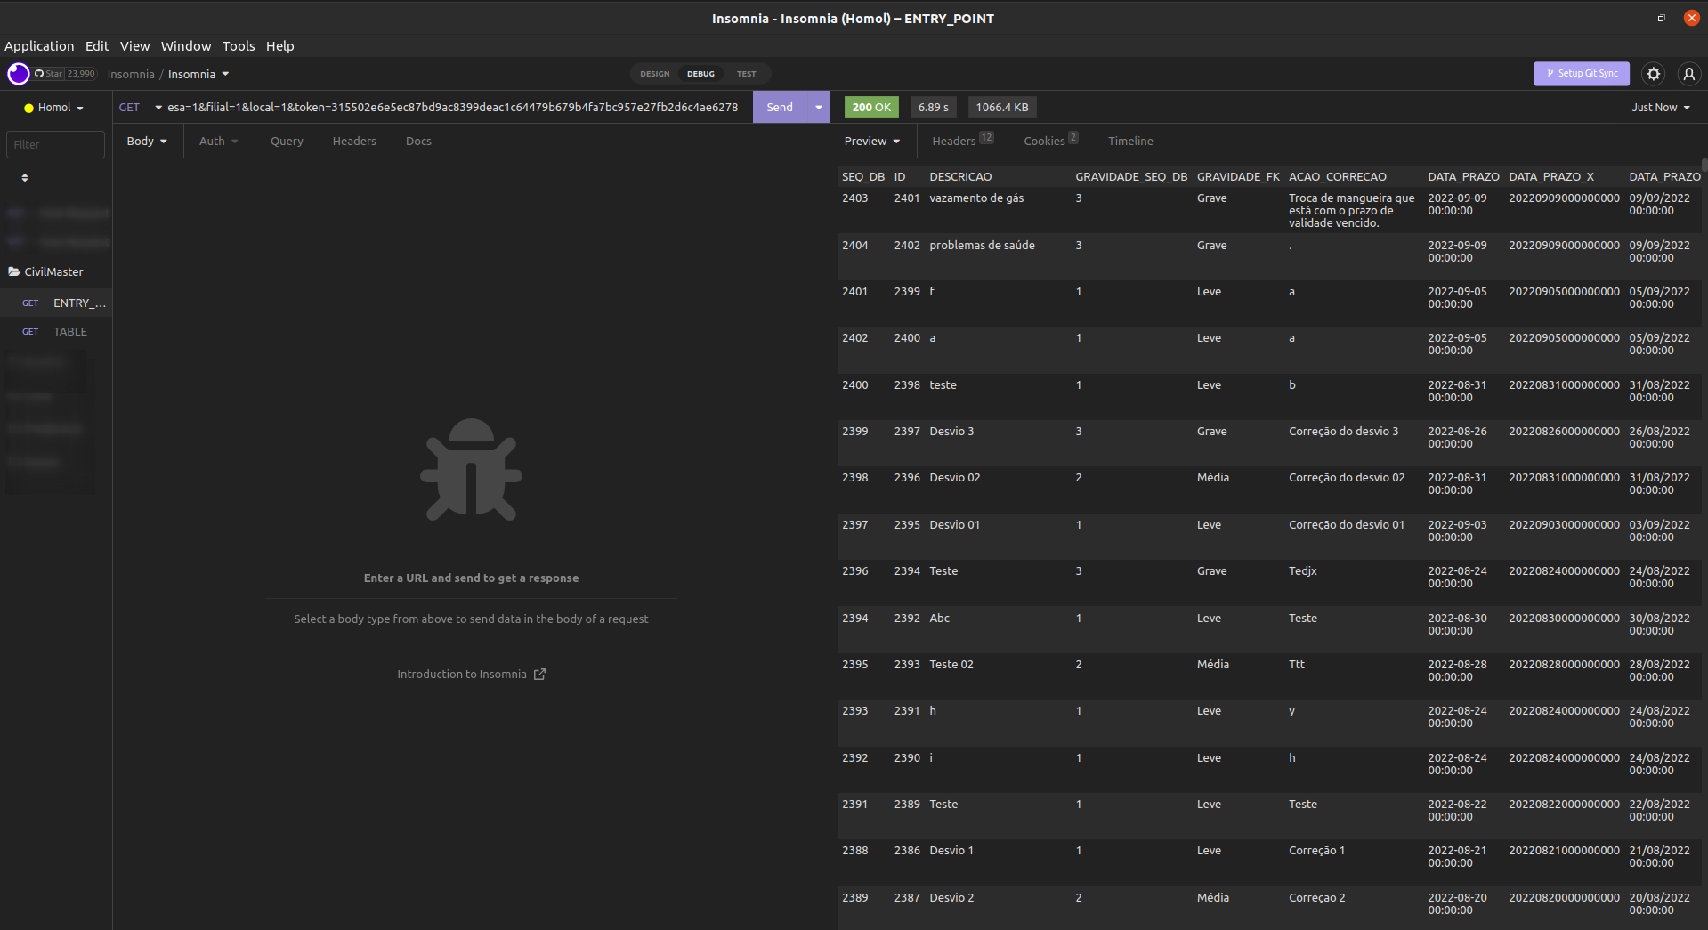
Task: Click the sidebar Filter input field
Action: 55,144
